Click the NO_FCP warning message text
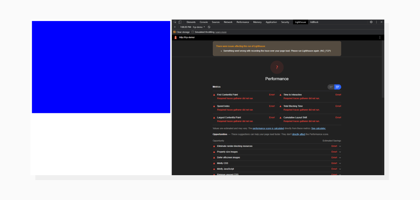This screenshot has width=420, height=200. (277, 51)
